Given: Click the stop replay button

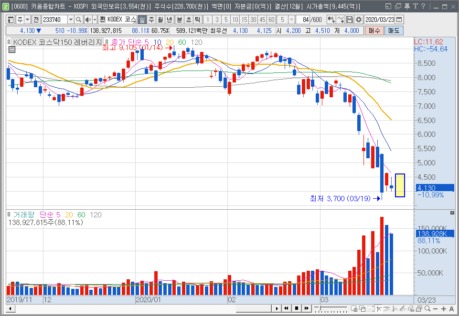Looking at the screenshot, I should pos(296,308).
